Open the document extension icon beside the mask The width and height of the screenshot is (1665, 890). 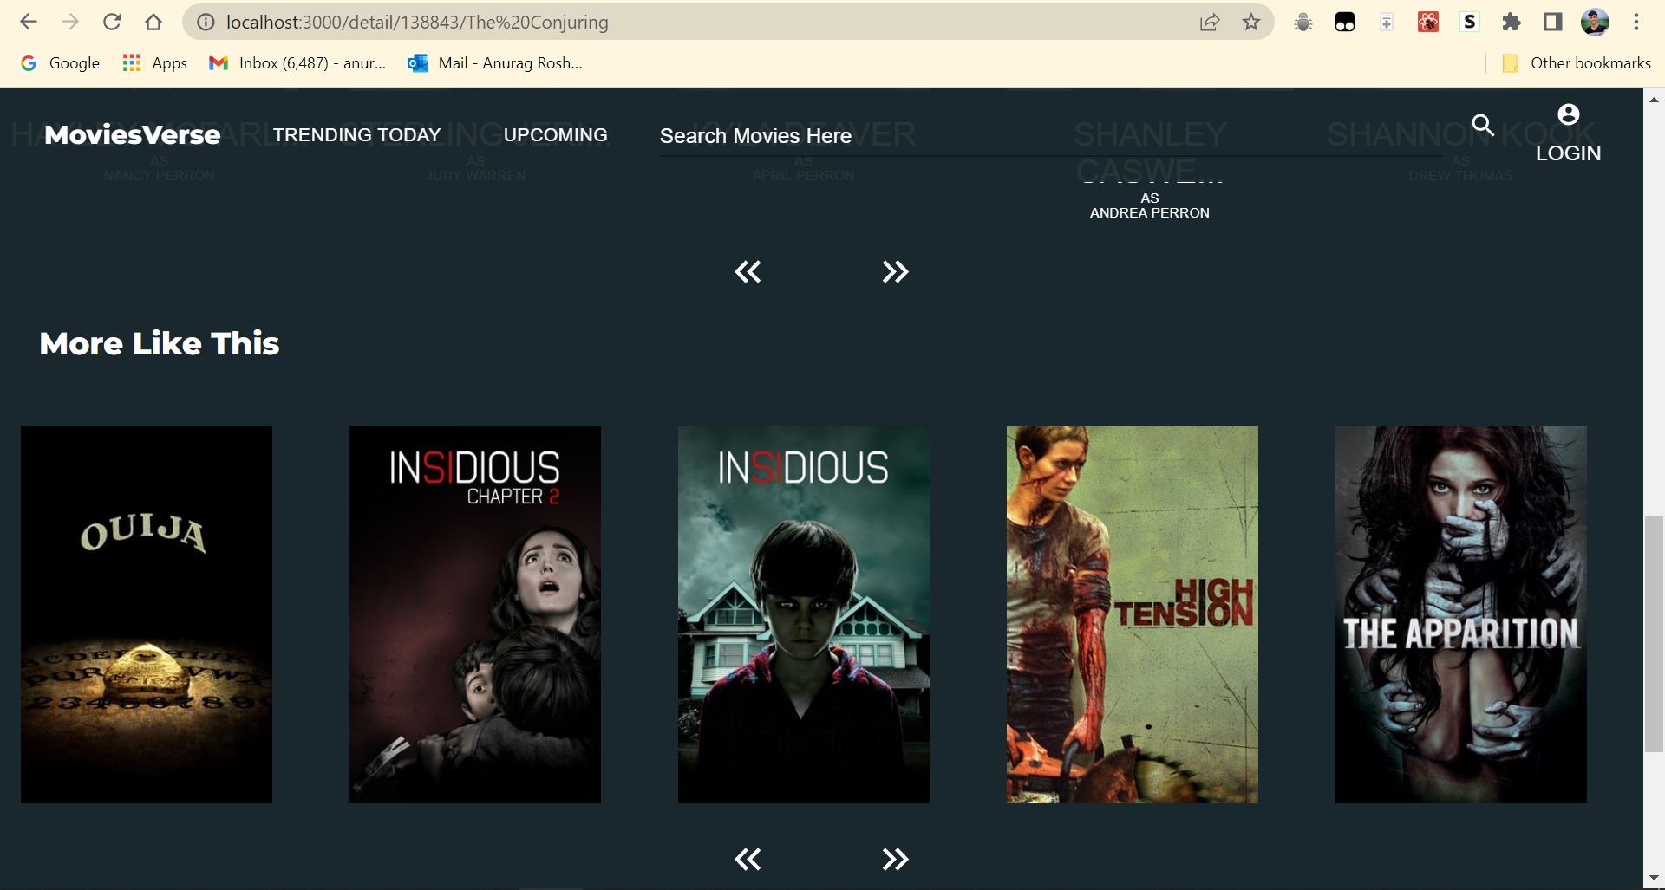[x=1387, y=23]
